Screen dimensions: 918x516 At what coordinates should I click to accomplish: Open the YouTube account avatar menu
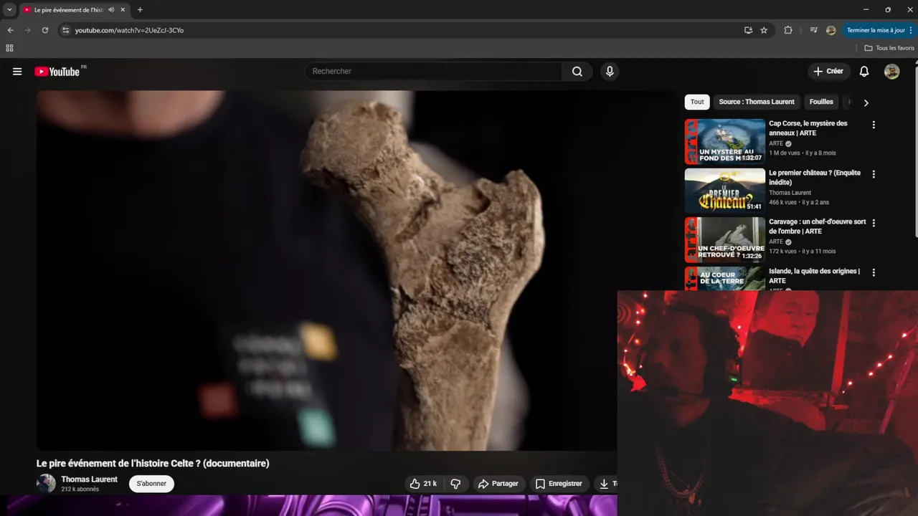891,72
